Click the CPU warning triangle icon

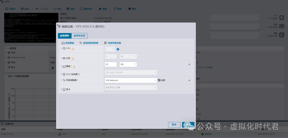pos(73,49)
